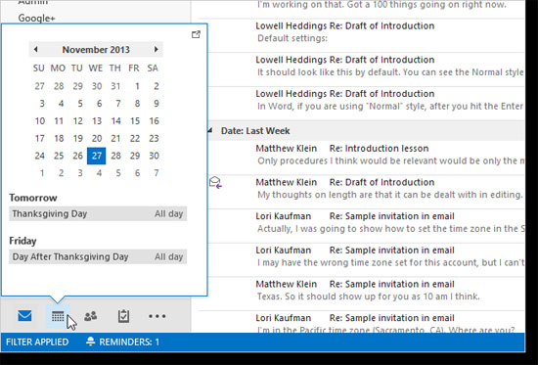Open the navigation options ellipsis
This screenshot has width=538, height=365.
pyautogui.click(x=157, y=316)
